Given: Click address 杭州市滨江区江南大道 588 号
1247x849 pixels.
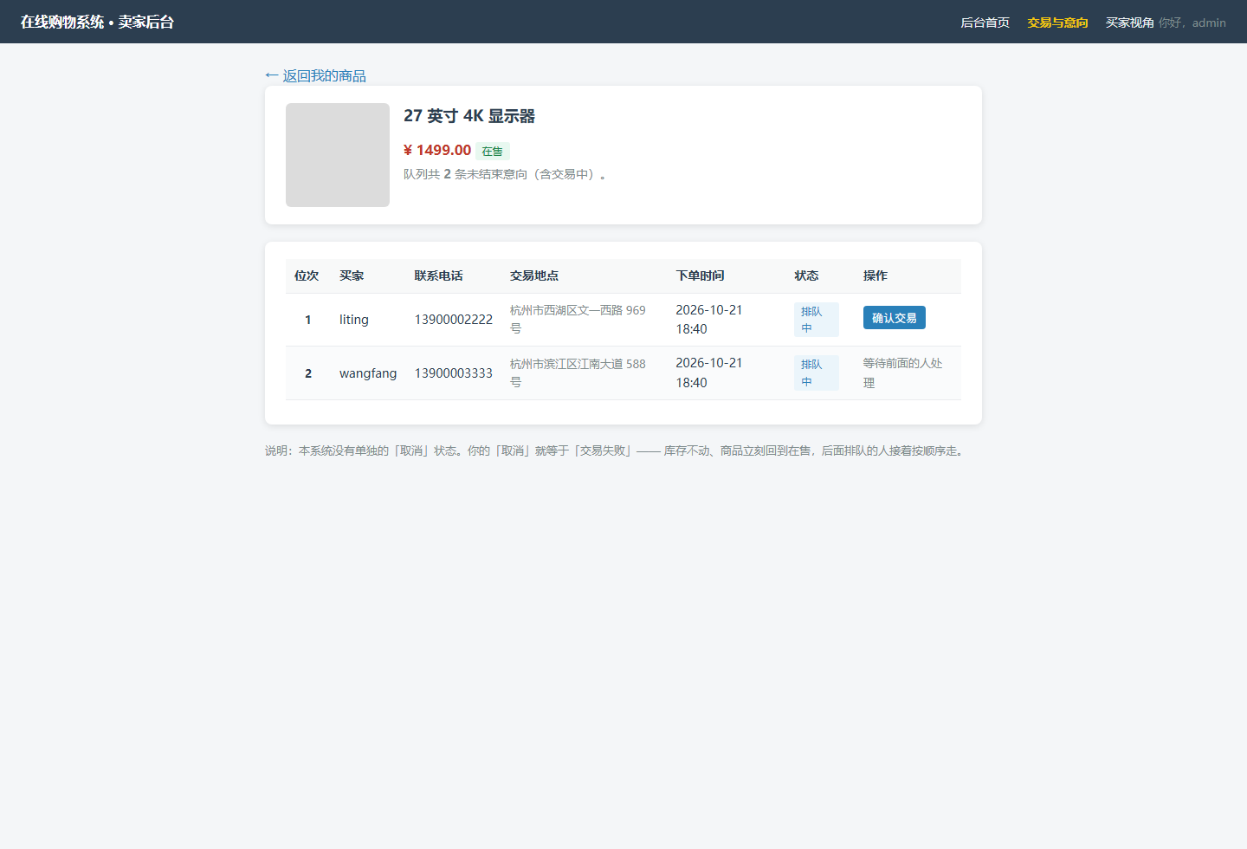Looking at the screenshot, I should (578, 373).
